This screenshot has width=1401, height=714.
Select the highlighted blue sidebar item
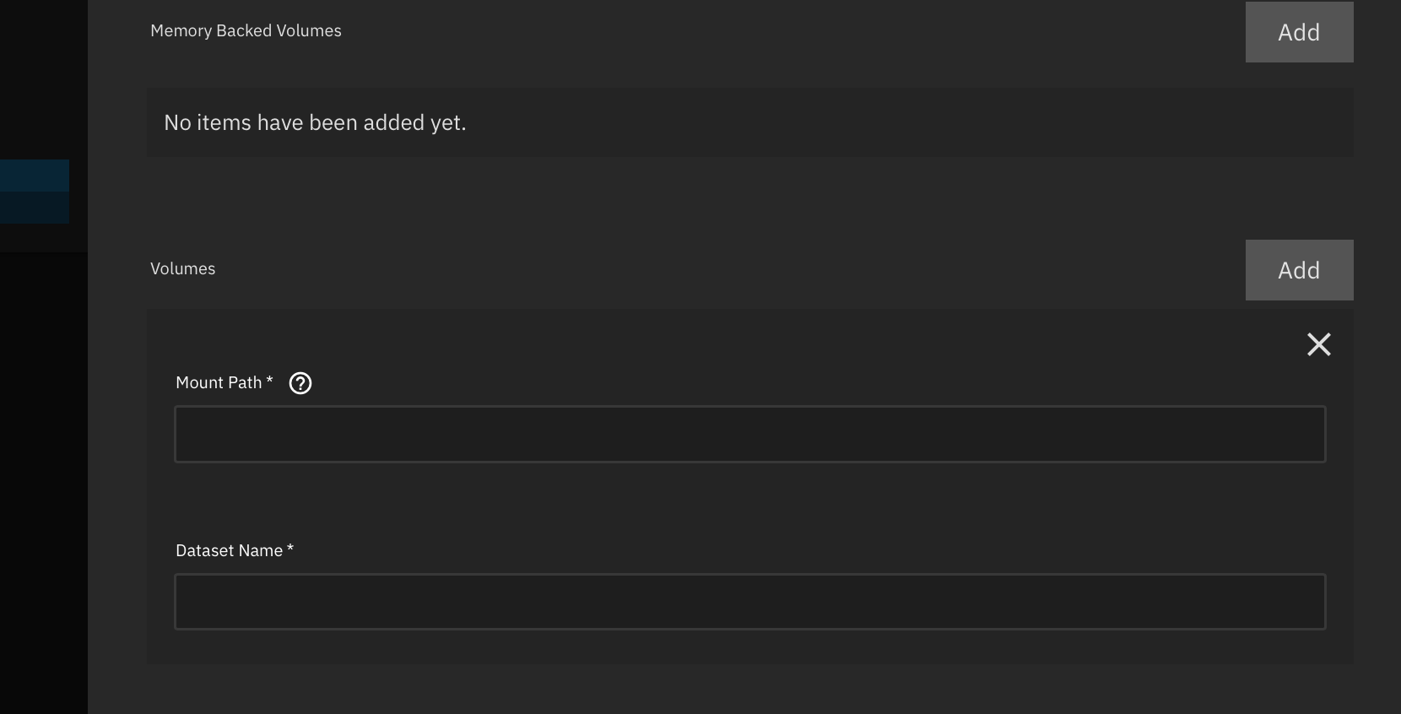pos(35,176)
